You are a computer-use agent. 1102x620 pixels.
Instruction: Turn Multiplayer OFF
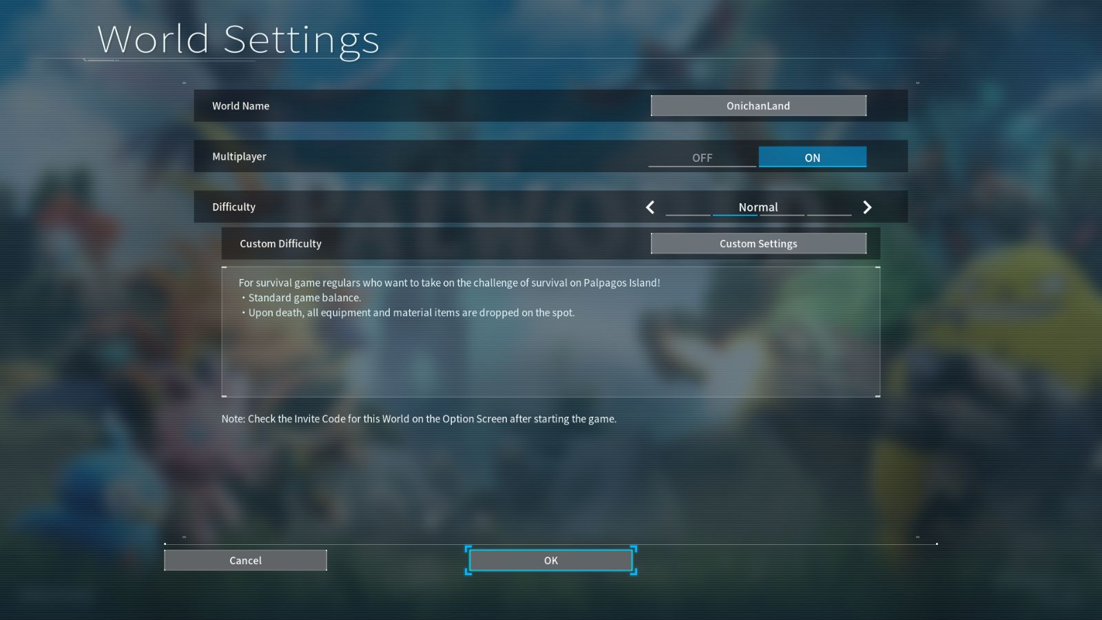click(702, 157)
